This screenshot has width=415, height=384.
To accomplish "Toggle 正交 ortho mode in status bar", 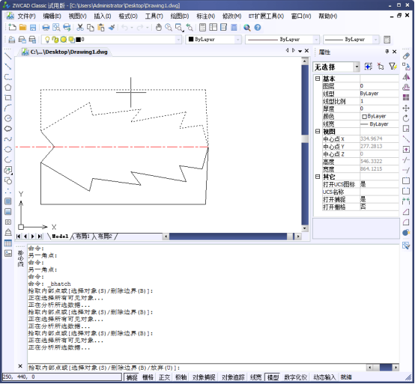I will [164, 377].
